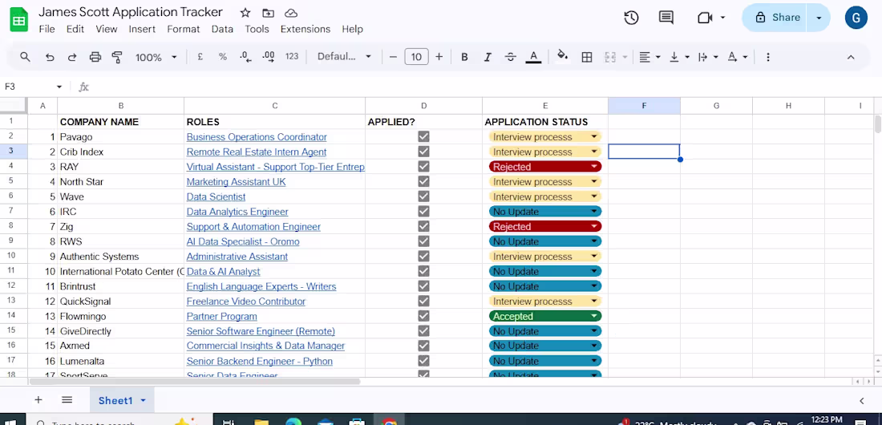Decrease font size with minus button
The width and height of the screenshot is (882, 425).
click(x=393, y=57)
